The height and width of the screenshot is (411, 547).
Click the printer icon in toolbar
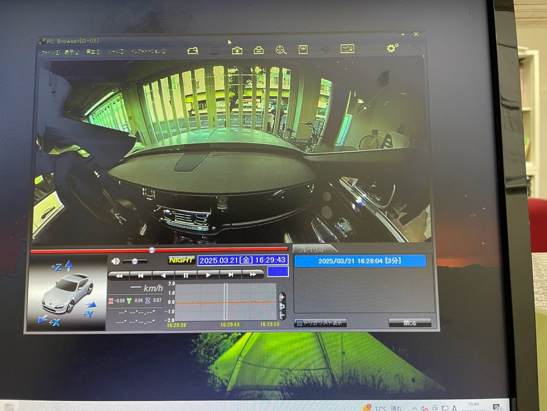pos(259,50)
